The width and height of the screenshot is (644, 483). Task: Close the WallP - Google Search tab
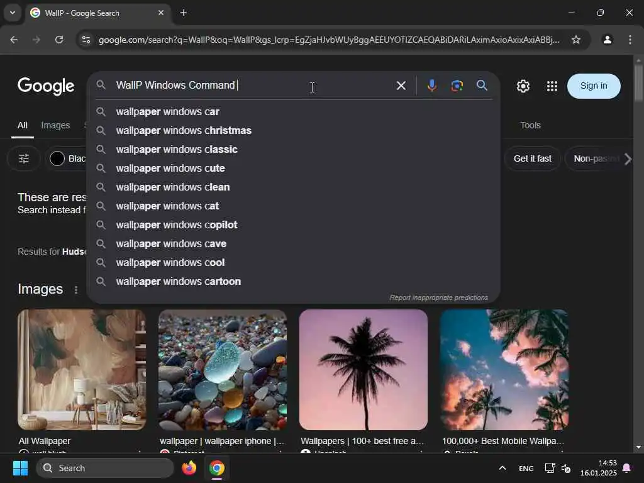click(161, 13)
